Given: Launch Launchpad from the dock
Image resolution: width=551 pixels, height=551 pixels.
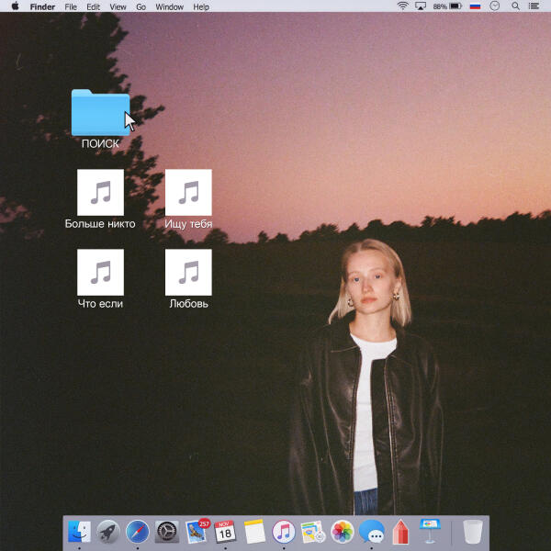Looking at the screenshot, I should [108, 531].
